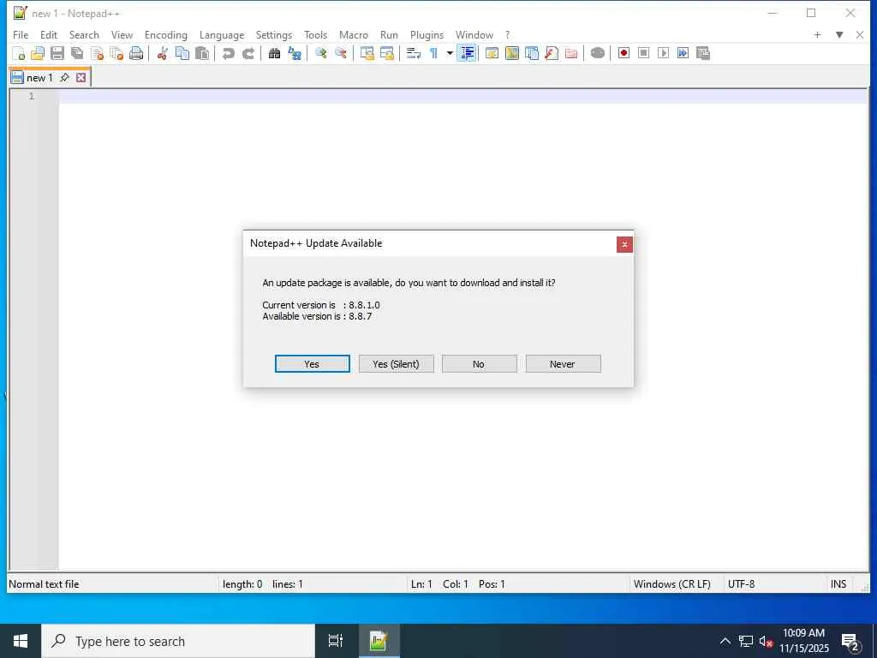This screenshot has height=658, width=877.
Task: Select the "new 1" document tab
Action: [x=39, y=78]
